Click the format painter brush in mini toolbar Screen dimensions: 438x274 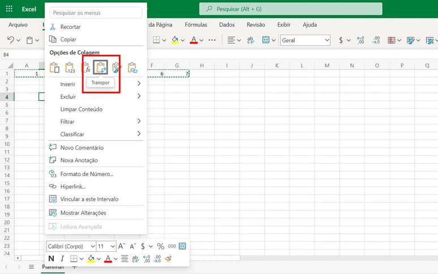[x=168, y=259]
